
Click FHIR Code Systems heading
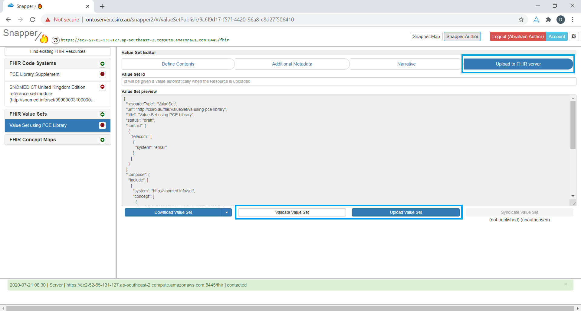(33, 63)
